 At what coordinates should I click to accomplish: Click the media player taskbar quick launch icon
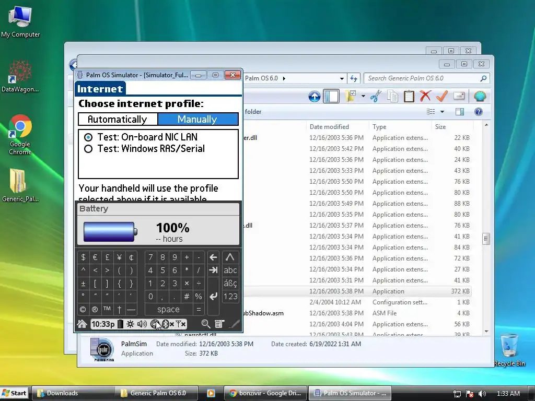211,393
